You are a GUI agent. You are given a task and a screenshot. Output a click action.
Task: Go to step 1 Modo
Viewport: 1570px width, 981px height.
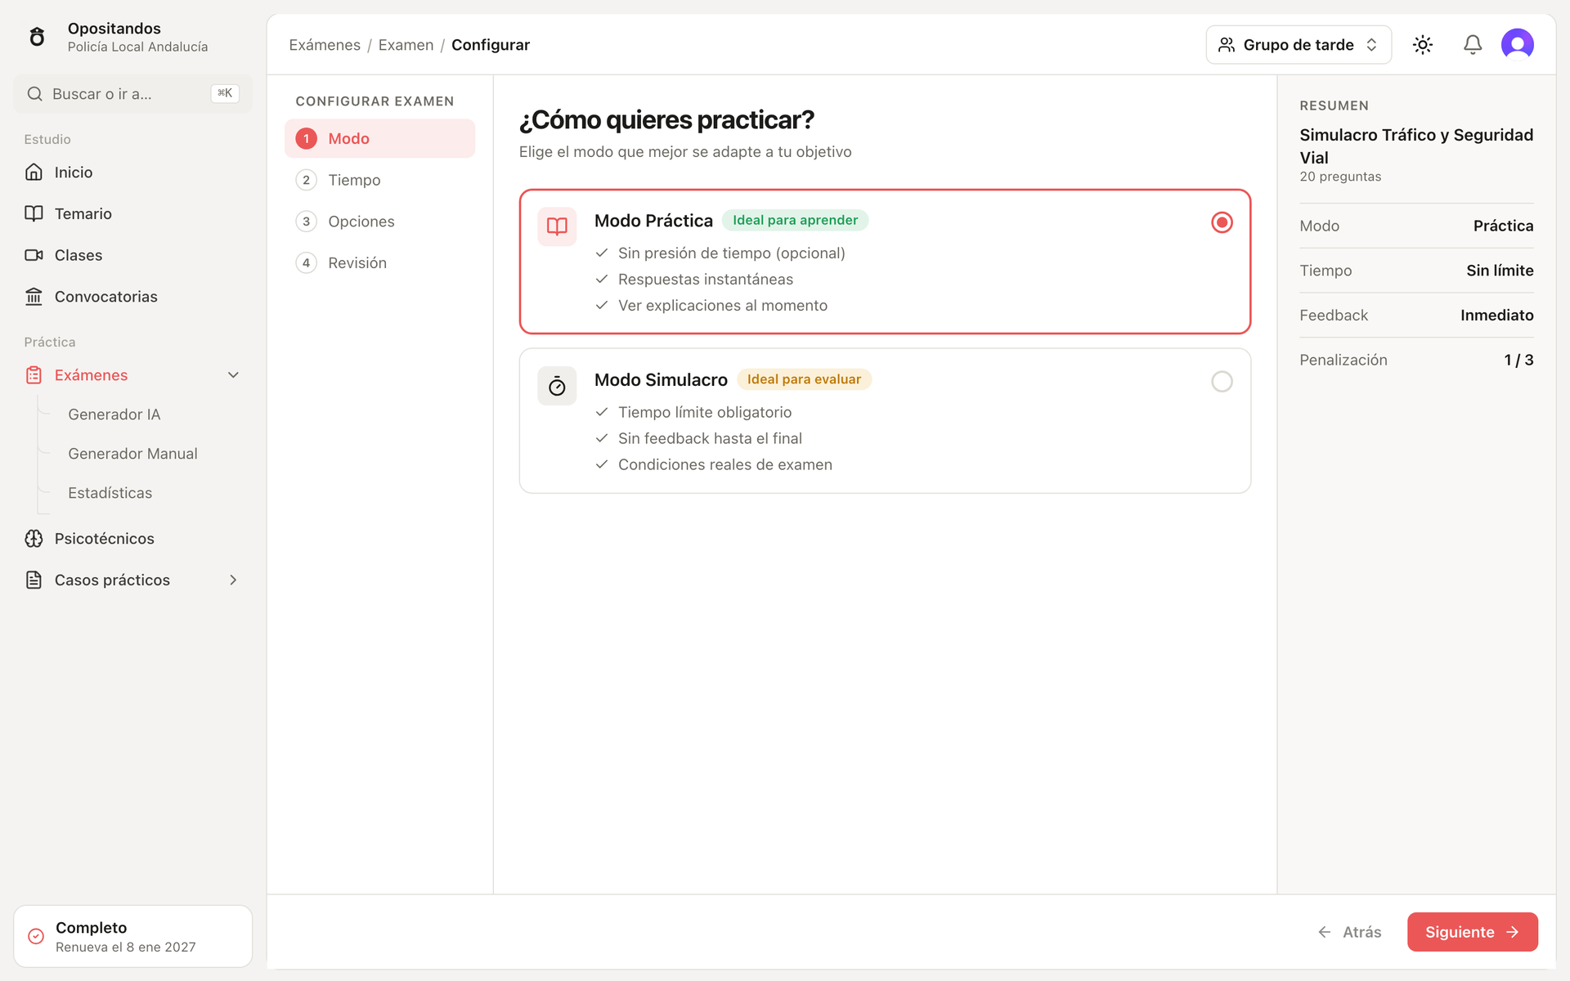click(x=379, y=138)
